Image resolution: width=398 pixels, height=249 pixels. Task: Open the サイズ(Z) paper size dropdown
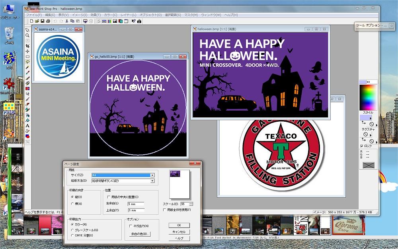(x=152, y=175)
